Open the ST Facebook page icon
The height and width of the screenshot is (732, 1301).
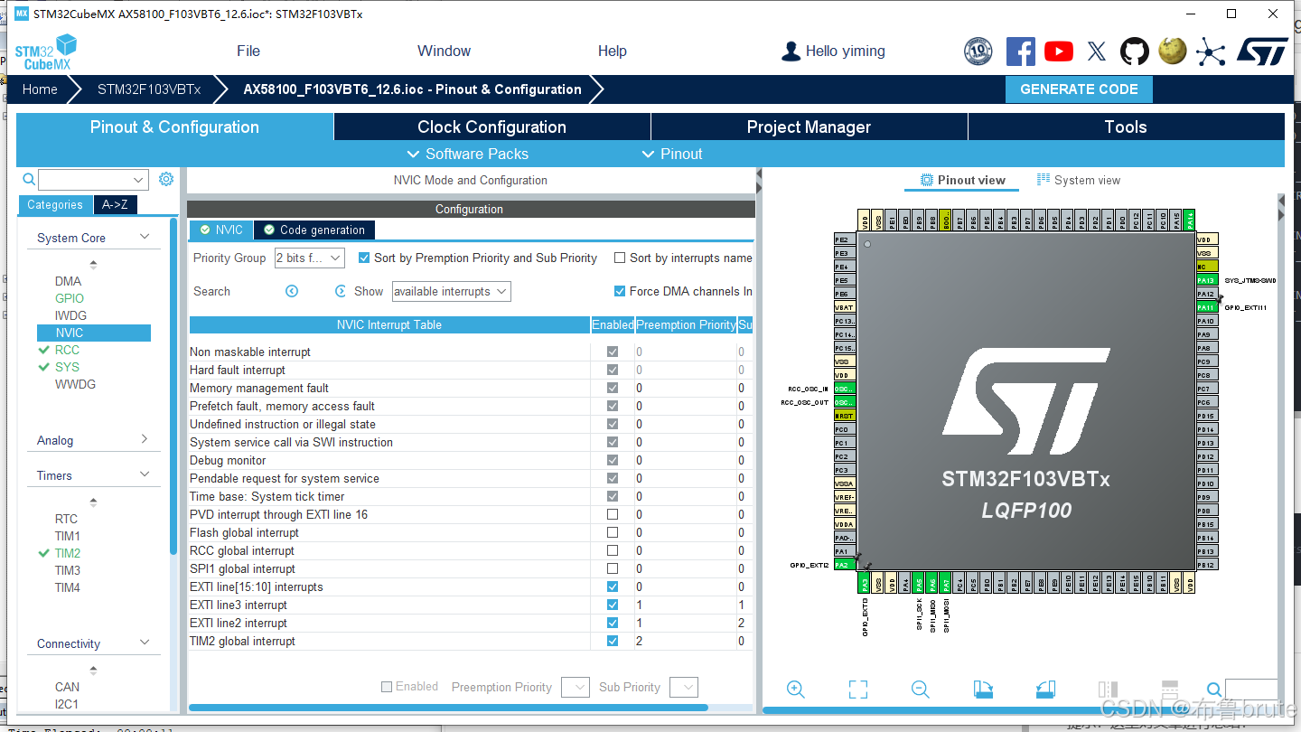(x=1021, y=52)
